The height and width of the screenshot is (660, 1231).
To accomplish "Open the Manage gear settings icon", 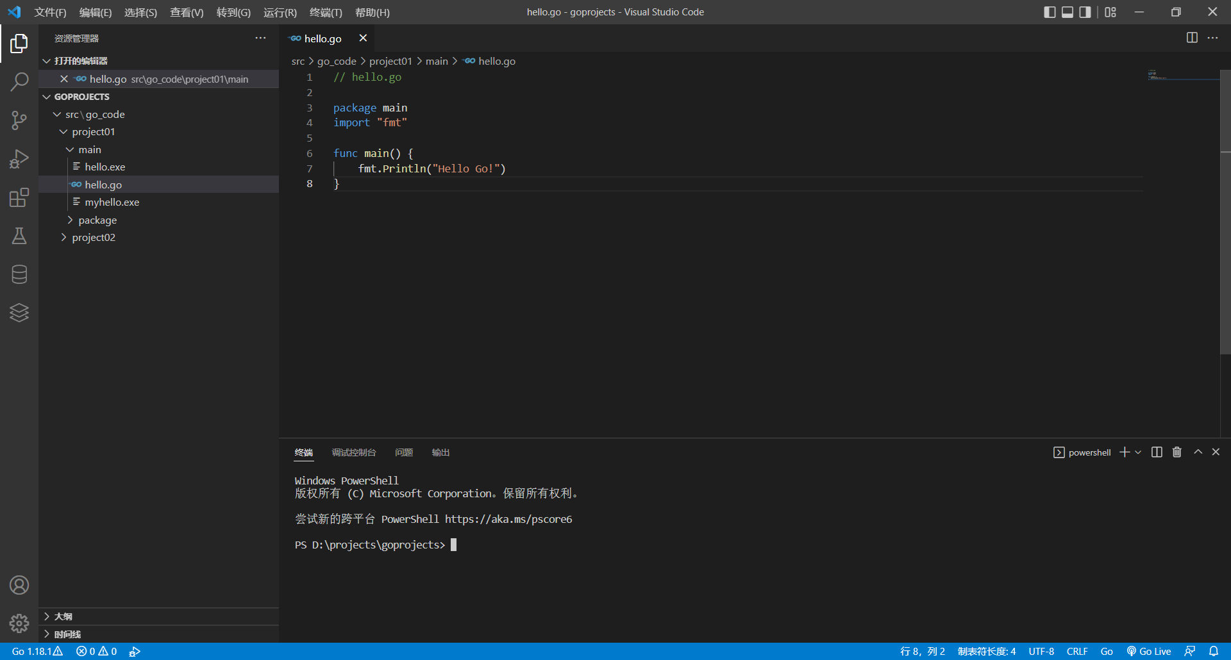I will (19, 623).
